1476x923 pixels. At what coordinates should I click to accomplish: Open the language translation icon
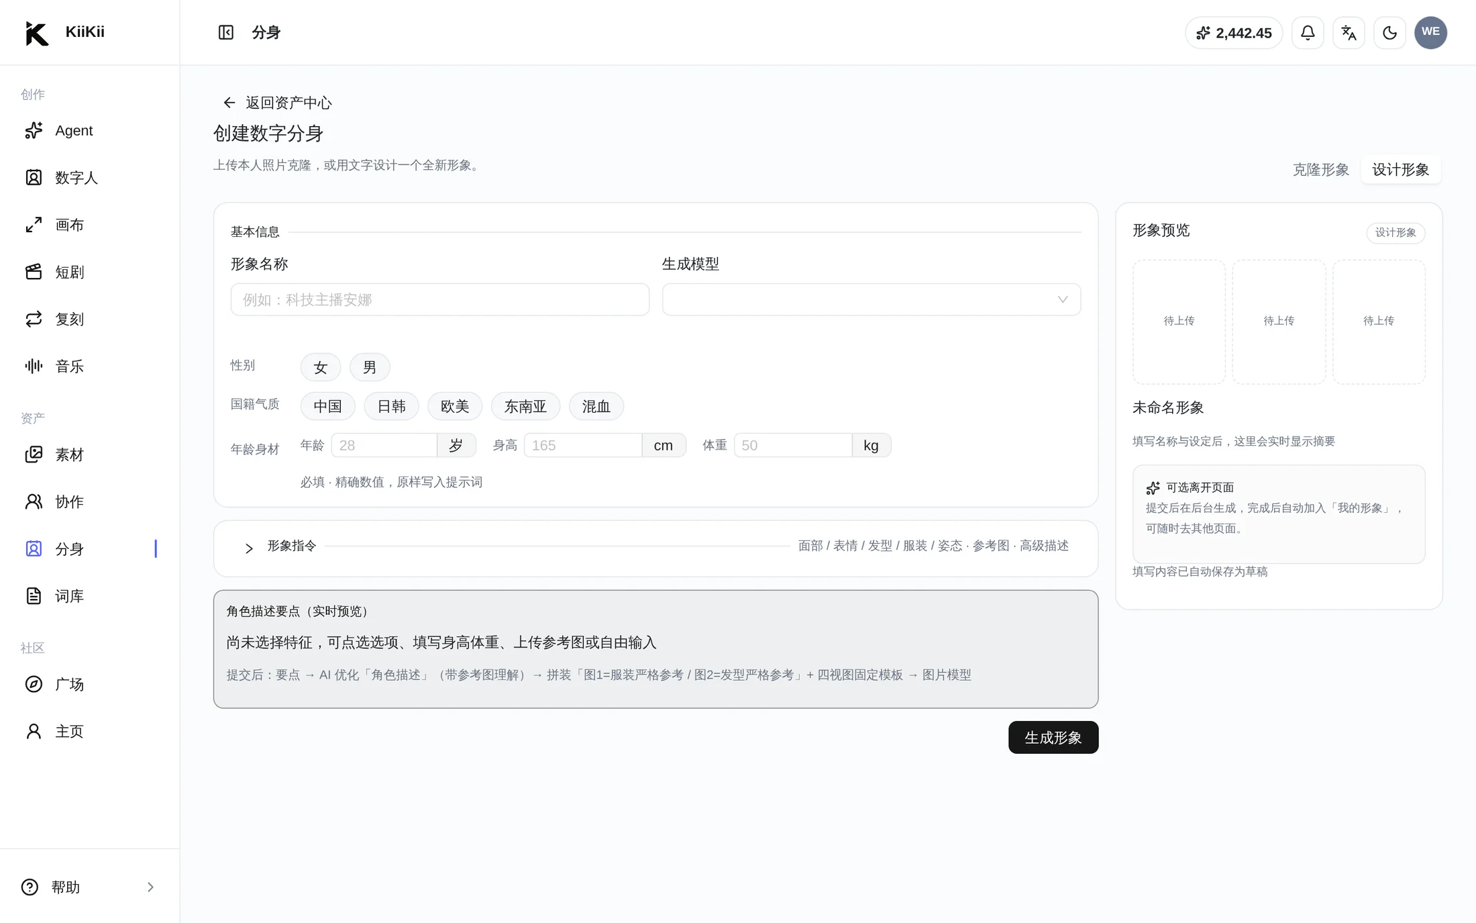(1349, 32)
